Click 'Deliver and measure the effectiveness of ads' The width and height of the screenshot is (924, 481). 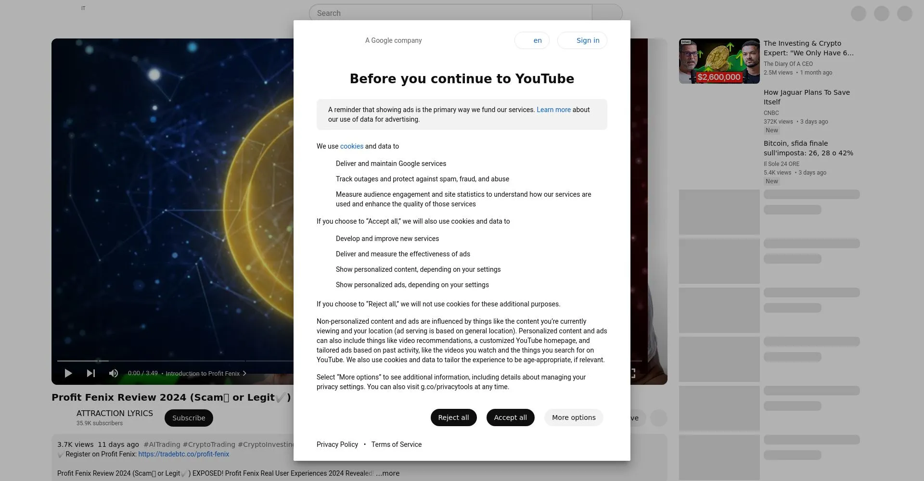[x=403, y=254]
